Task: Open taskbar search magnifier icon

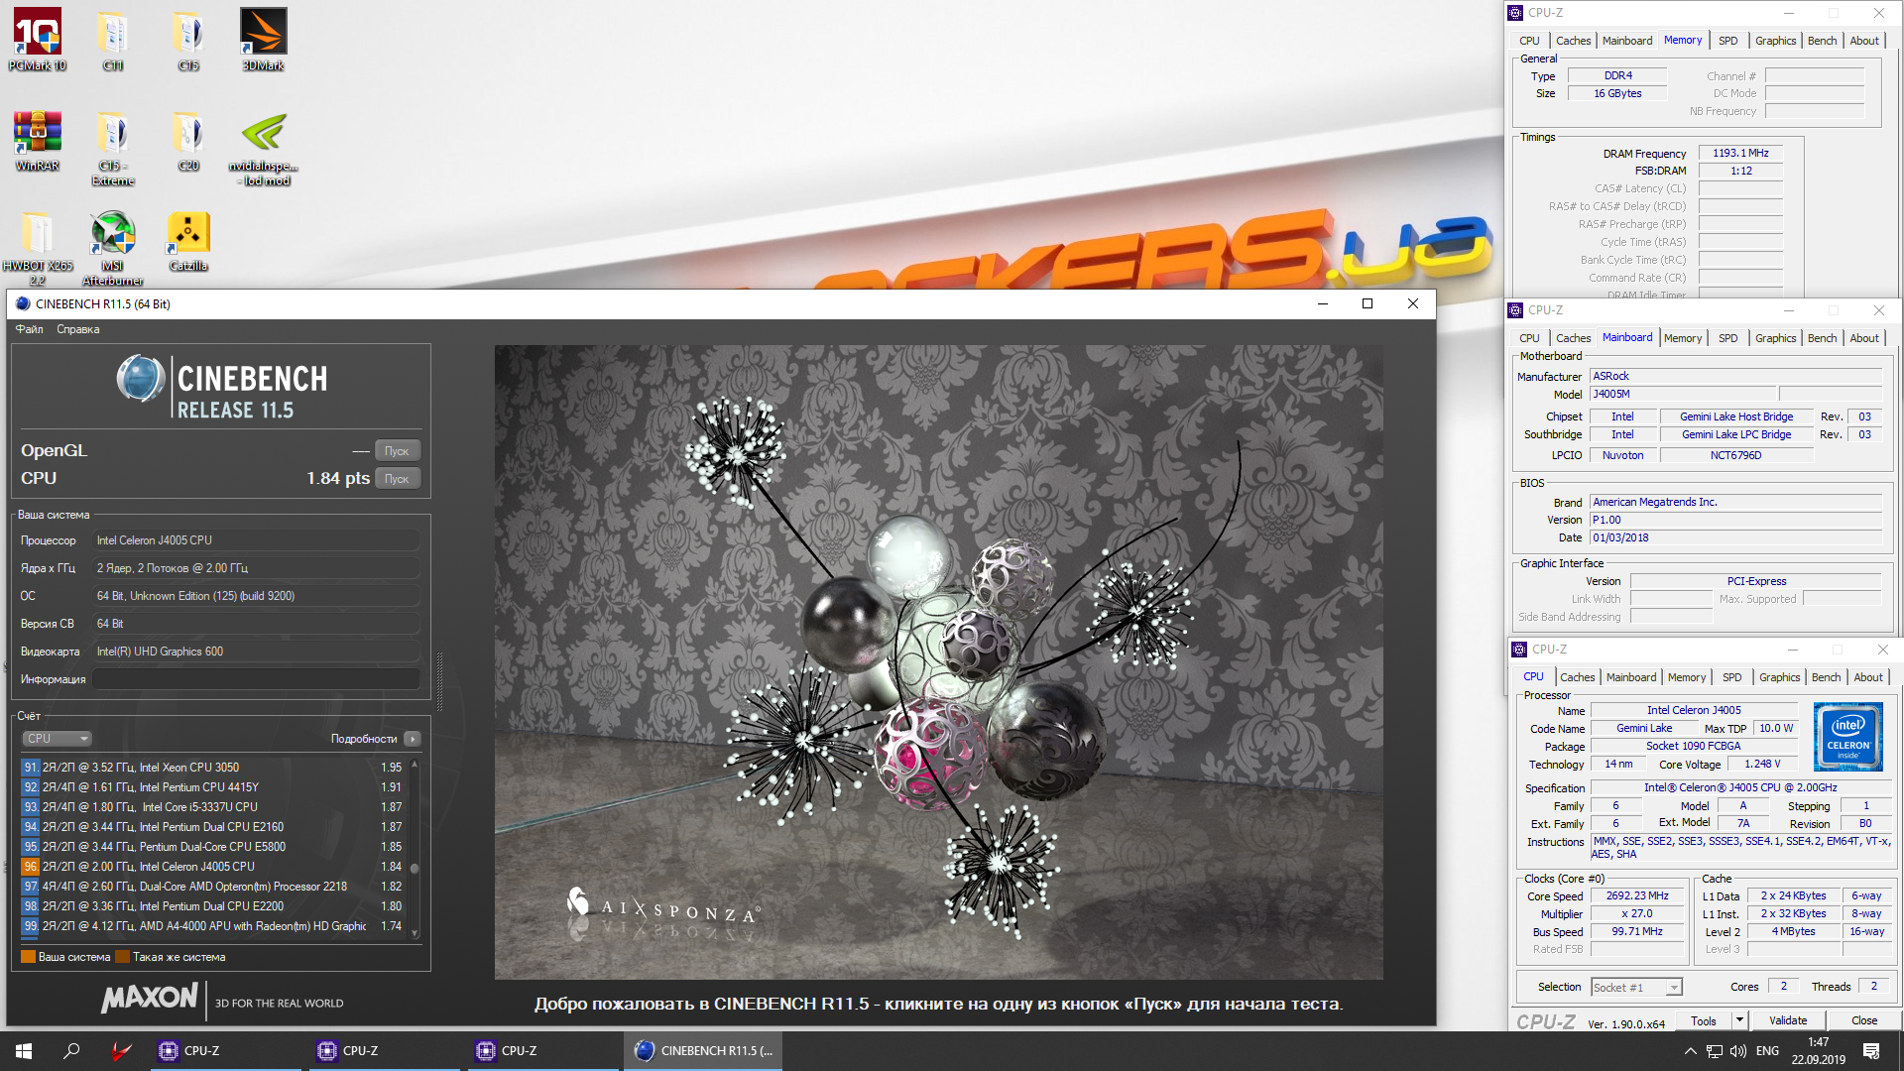Action: (71, 1051)
